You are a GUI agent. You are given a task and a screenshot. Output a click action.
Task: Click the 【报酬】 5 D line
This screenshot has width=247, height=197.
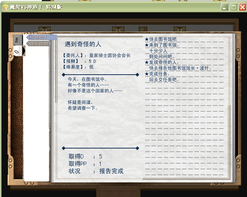pyautogui.click(x=79, y=61)
